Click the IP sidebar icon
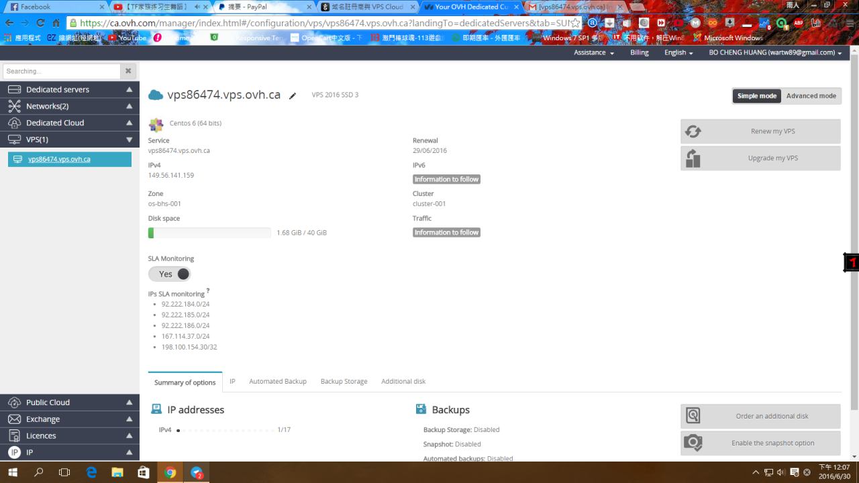Screen dimensions: 859x483 [14, 453]
